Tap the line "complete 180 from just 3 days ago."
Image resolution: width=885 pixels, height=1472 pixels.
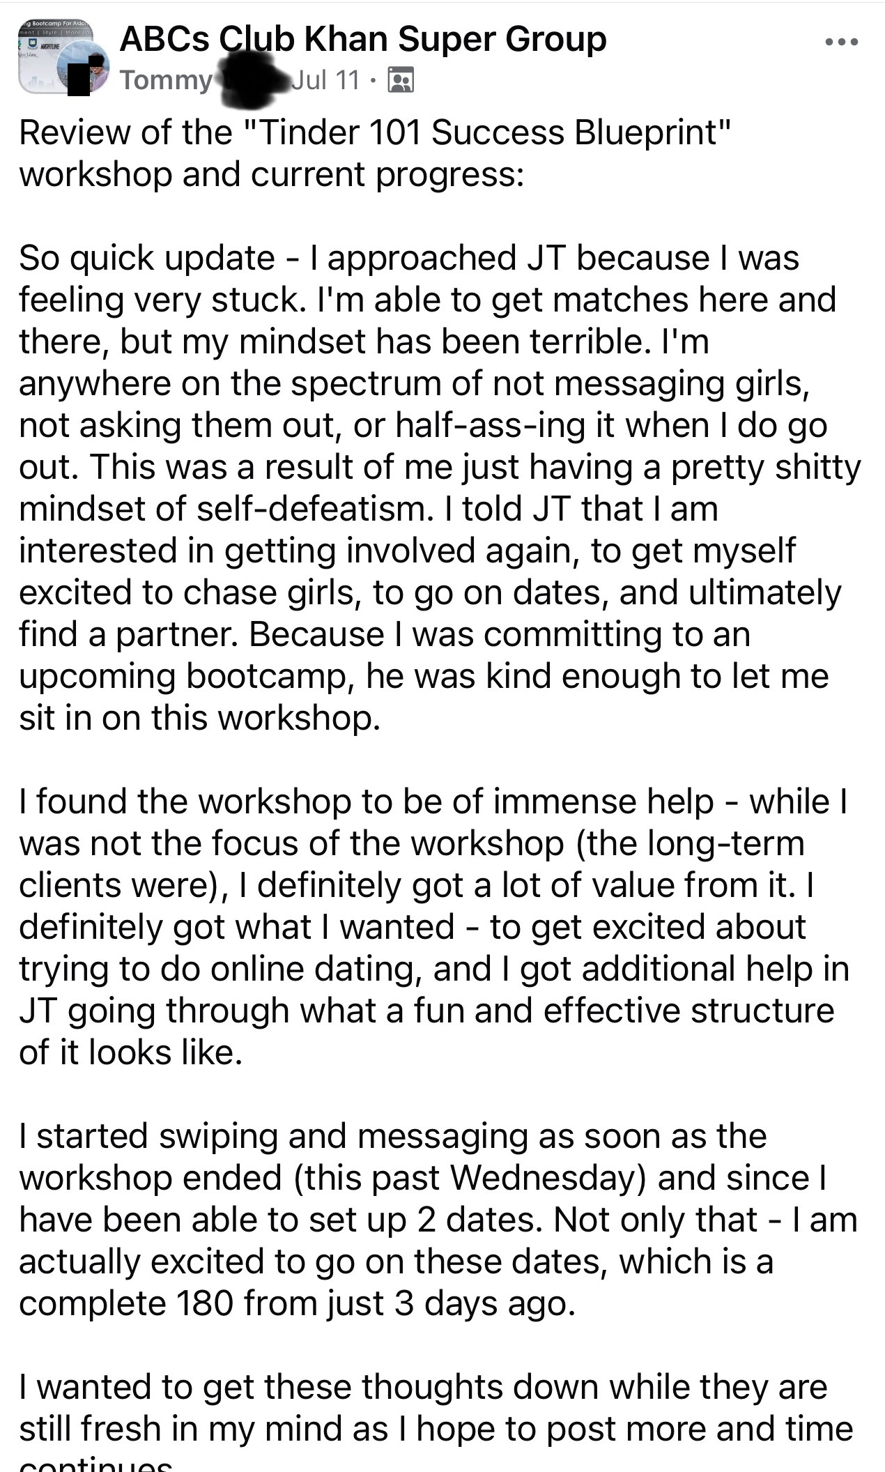297,1303
